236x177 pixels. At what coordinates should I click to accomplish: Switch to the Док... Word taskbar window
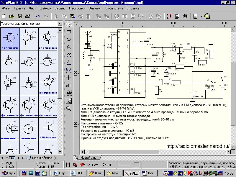point(150,173)
